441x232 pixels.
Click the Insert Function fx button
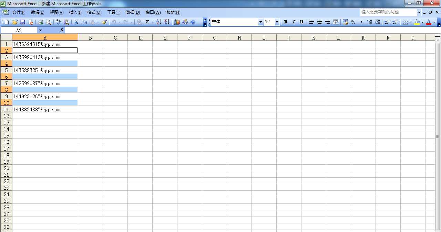click(x=62, y=30)
